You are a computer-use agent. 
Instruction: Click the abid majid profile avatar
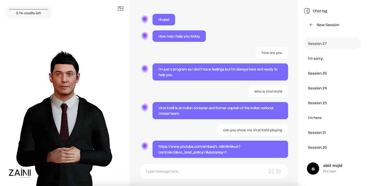coord(313,169)
